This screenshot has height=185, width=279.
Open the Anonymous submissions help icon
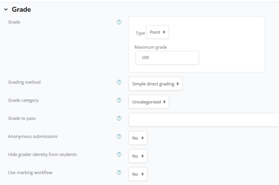[x=119, y=136]
